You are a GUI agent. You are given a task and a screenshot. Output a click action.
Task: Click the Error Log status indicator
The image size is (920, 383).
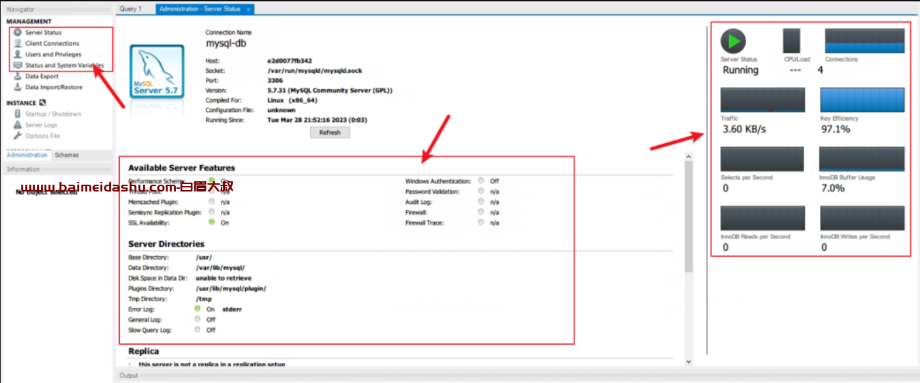click(x=198, y=309)
